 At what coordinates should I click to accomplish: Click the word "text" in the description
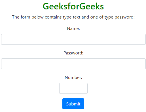(x=77, y=17)
